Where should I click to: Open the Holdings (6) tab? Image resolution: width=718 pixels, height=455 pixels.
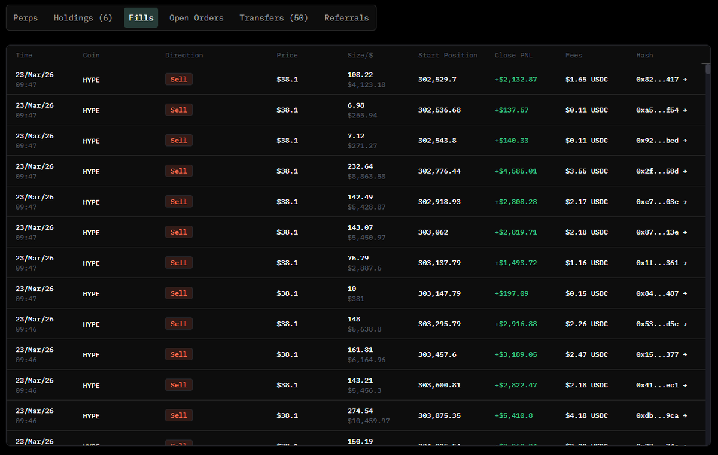[83, 18]
